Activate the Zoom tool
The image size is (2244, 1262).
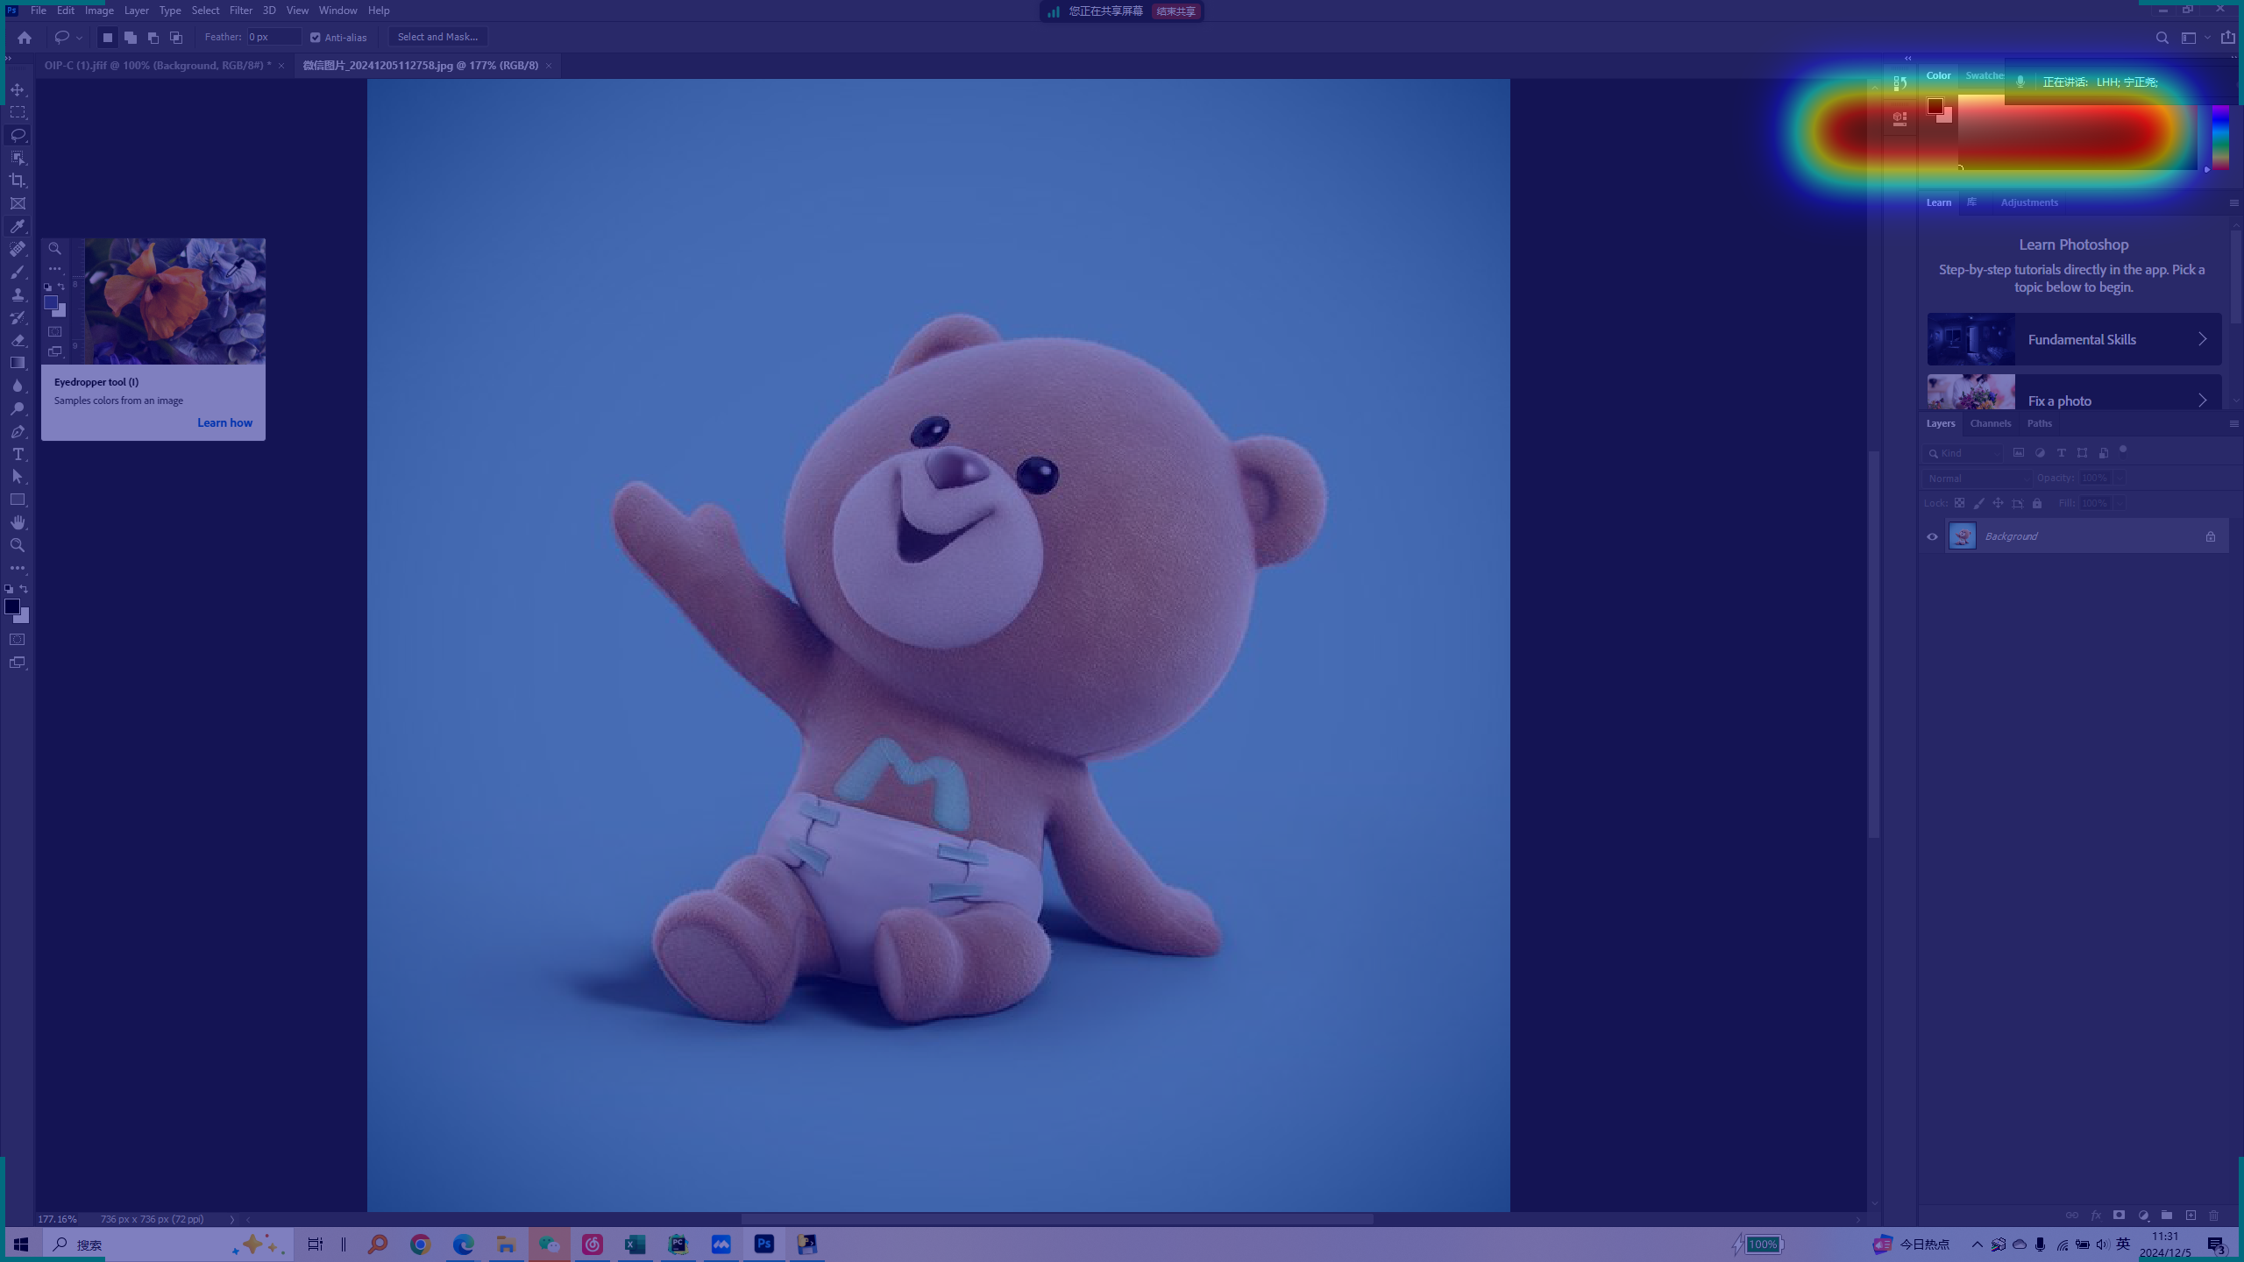pyautogui.click(x=18, y=545)
